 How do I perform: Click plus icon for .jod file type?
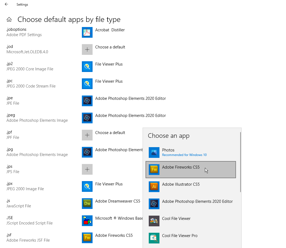coord(87,49)
